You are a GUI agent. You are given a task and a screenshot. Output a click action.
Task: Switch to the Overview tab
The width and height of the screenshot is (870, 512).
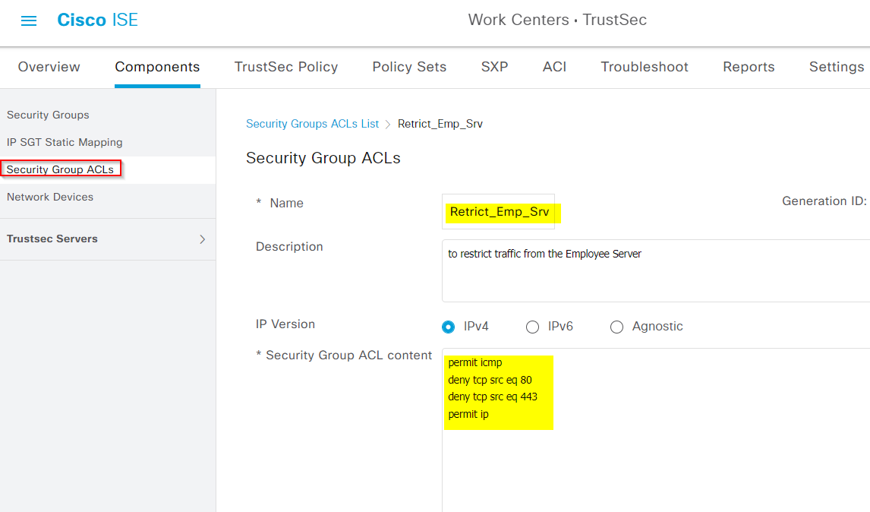coord(49,67)
